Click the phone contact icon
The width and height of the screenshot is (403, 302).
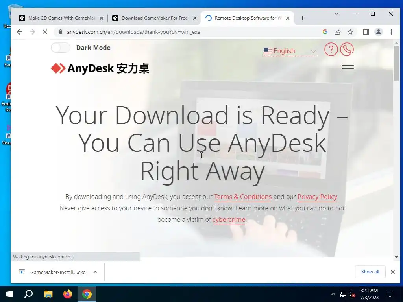point(347,49)
